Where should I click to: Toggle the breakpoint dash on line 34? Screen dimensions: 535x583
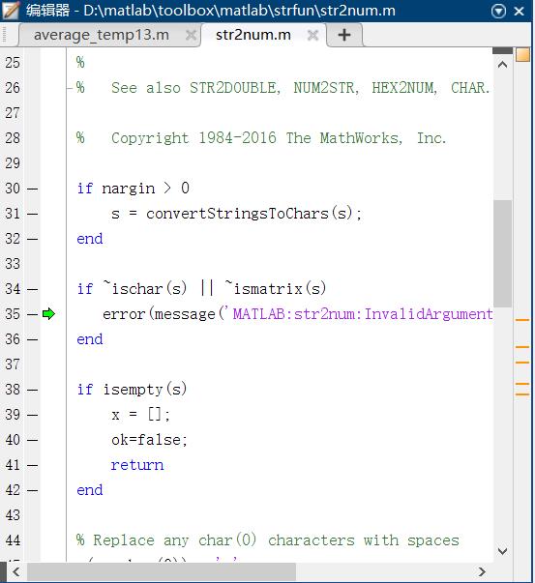(x=32, y=289)
